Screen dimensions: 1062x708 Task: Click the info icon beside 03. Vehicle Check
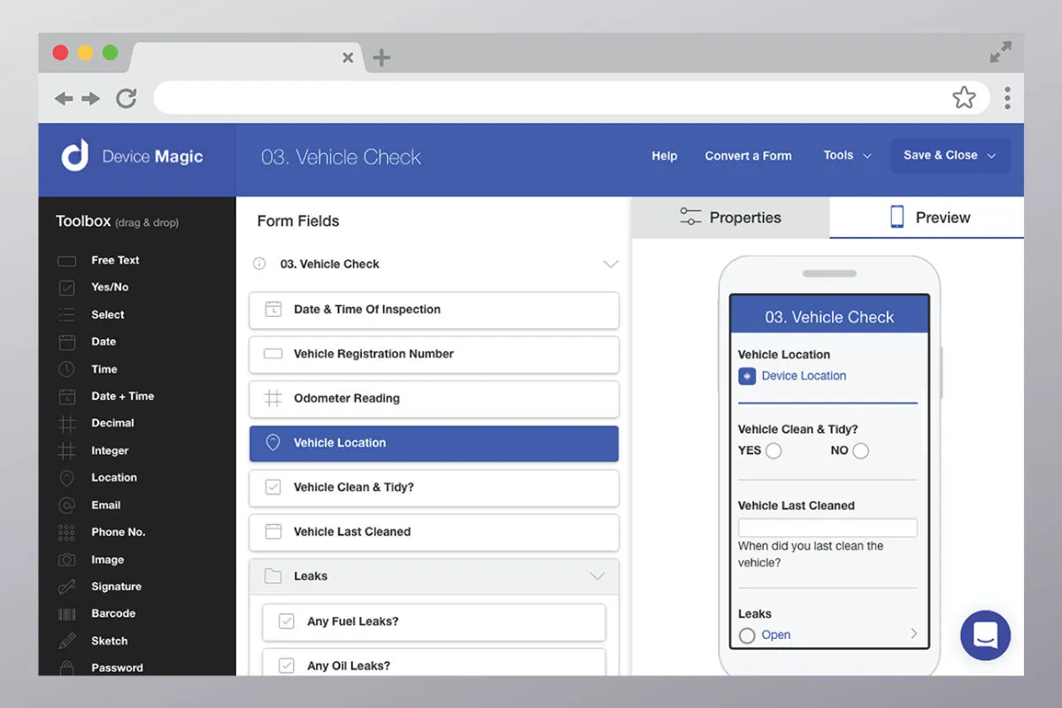click(259, 264)
